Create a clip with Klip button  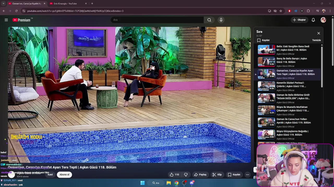[x=217, y=175]
